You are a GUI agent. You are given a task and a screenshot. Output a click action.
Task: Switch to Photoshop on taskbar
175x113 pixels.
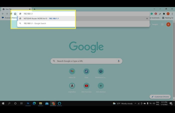[x=28, y=103]
